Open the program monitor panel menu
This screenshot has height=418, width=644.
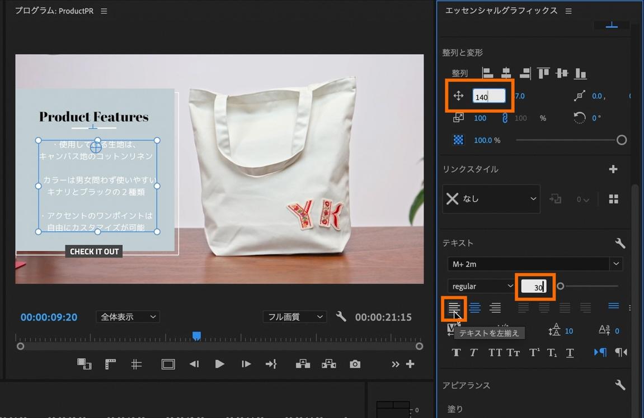coord(104,11)
